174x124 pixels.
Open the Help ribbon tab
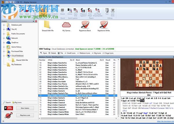[x=58, y=6]
